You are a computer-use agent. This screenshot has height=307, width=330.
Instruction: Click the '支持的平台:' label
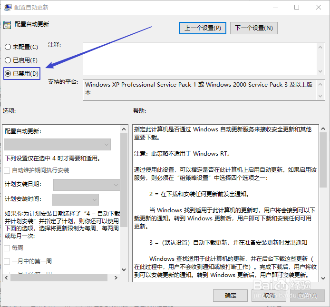coord(63,82)
